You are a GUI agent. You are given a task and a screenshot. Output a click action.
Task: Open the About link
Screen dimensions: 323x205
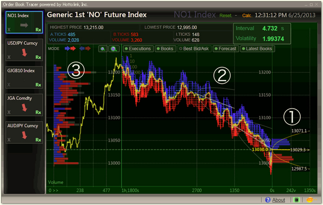point(279,200)
